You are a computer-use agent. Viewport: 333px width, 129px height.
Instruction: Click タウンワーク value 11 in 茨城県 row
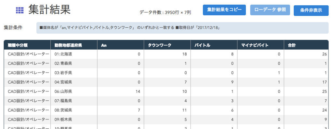pos(185,110)
